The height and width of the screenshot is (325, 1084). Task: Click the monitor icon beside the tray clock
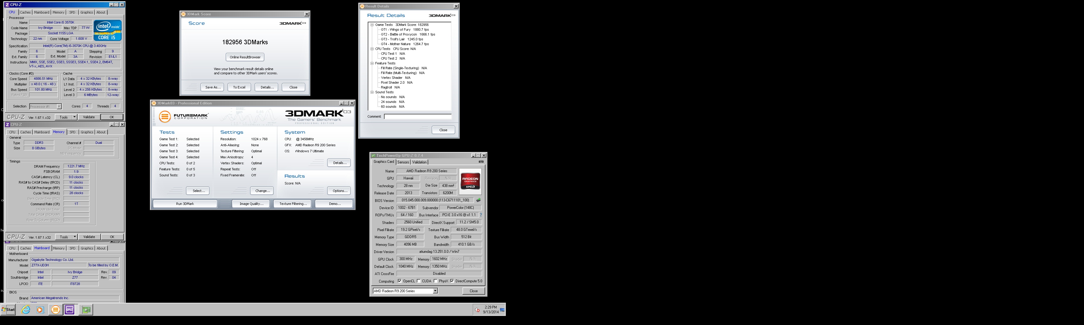pos(502,310)
